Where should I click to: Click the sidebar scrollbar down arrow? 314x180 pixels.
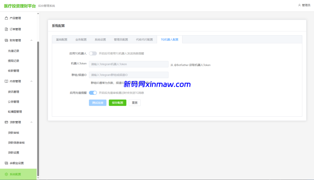tap(38, 178)
